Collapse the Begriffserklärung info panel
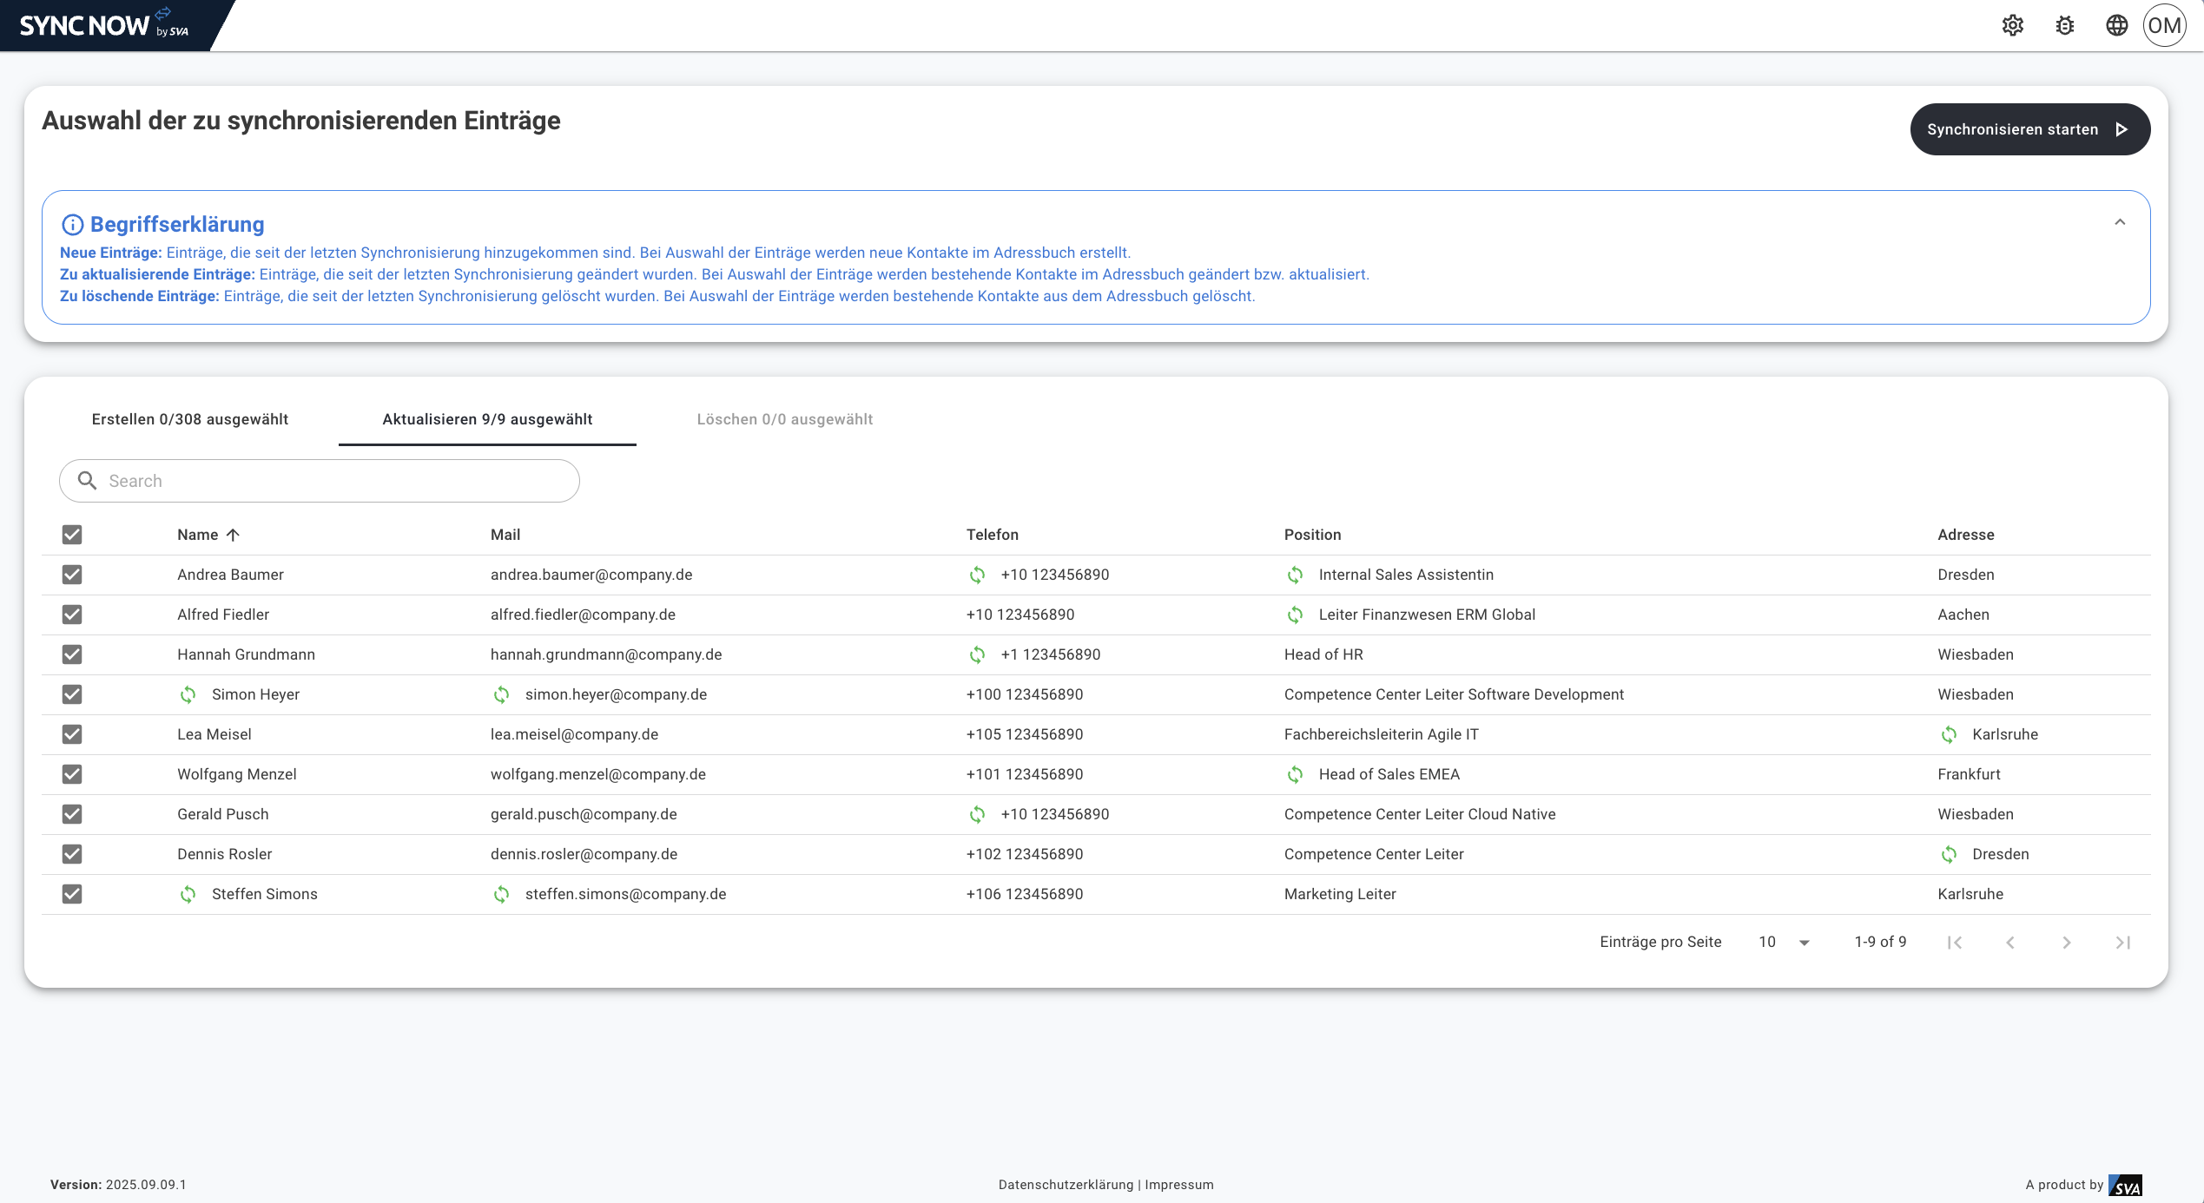Image resolution: width=2204 pixels, height=1203 pixels. pyautogui.click(x=2120, y=222)
